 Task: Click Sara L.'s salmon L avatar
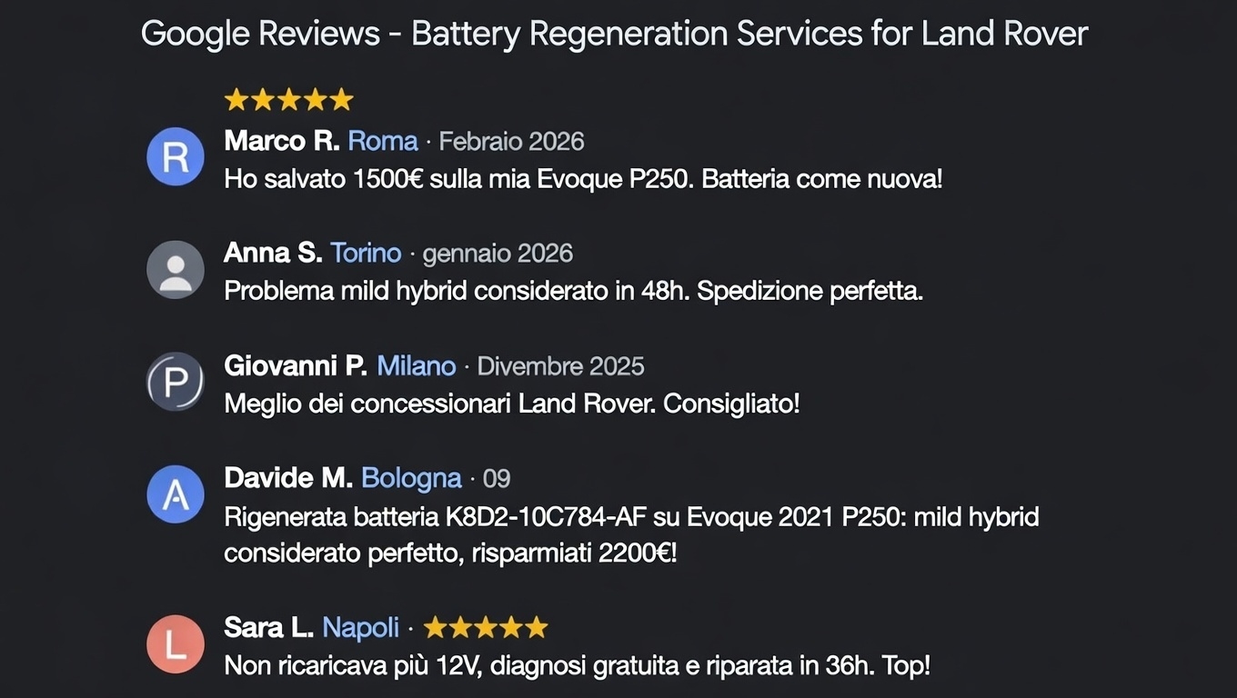tap(175, 644)
